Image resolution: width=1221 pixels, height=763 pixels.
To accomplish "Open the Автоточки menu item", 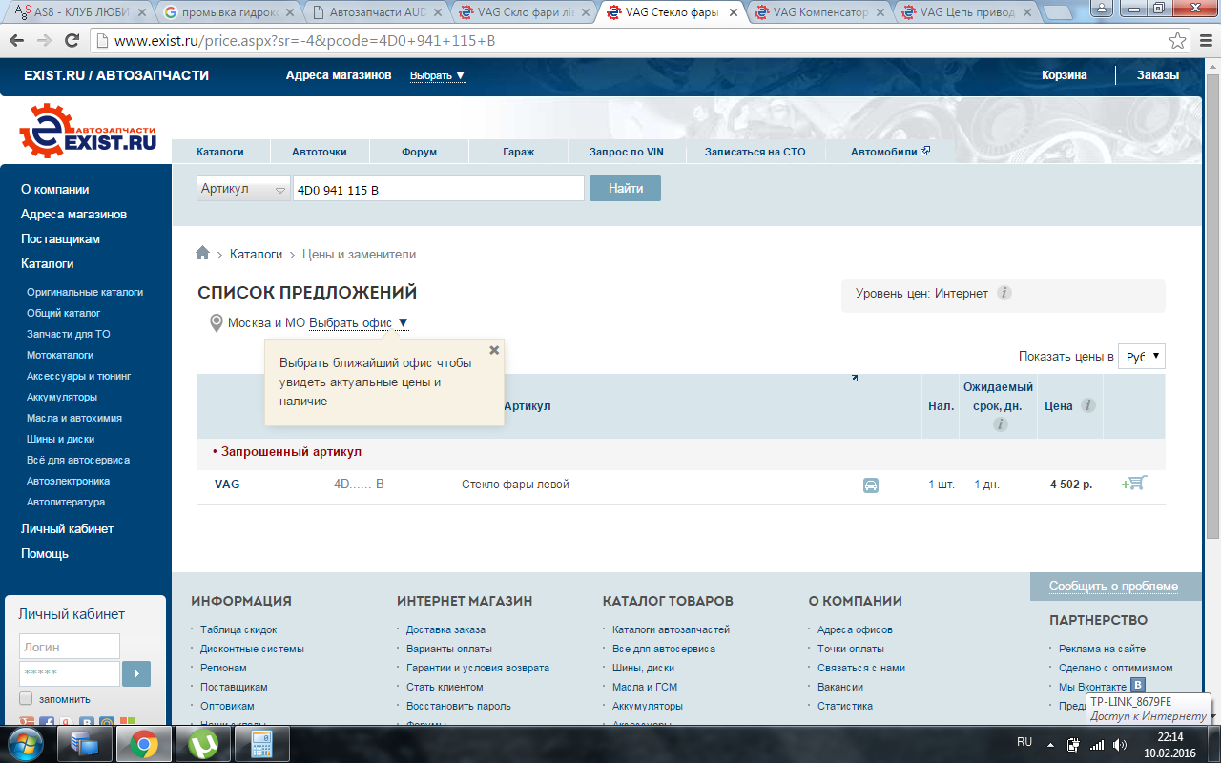I will click(320, 152).
